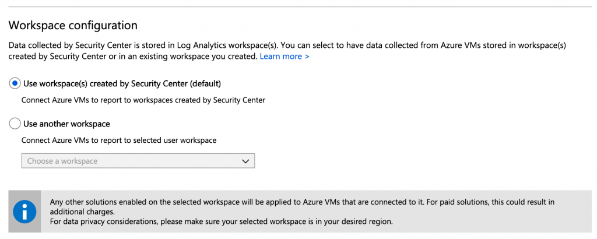This screenshot has height=239, width=597.
Task: Select the default Security Center workspace radio button
Action: [x=15, y=83]
